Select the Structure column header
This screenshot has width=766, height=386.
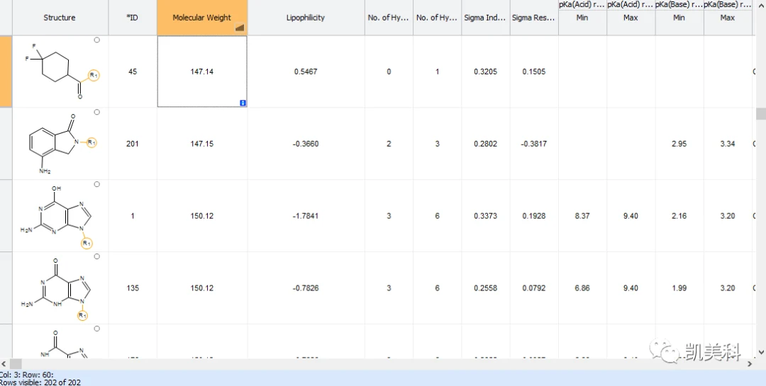coord(60,18)
